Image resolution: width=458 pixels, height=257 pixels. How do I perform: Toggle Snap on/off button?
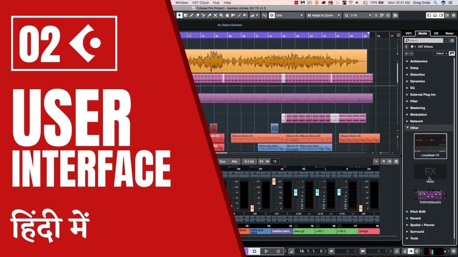tap(272, 15)
